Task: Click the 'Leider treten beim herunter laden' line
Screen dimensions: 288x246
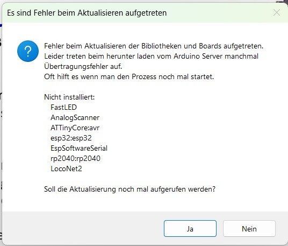Action: pos(151,56)
